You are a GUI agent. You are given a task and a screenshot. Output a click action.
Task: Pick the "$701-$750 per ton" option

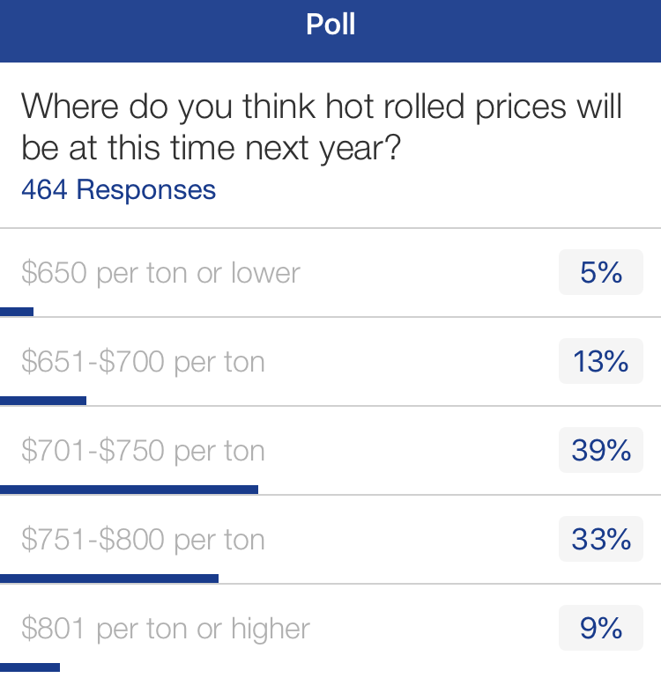coord(144,451)
